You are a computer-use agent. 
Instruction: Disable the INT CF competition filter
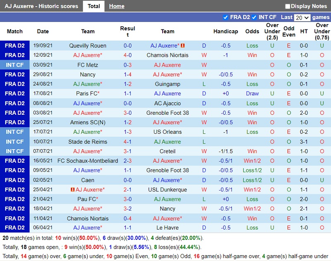point(254,17)
